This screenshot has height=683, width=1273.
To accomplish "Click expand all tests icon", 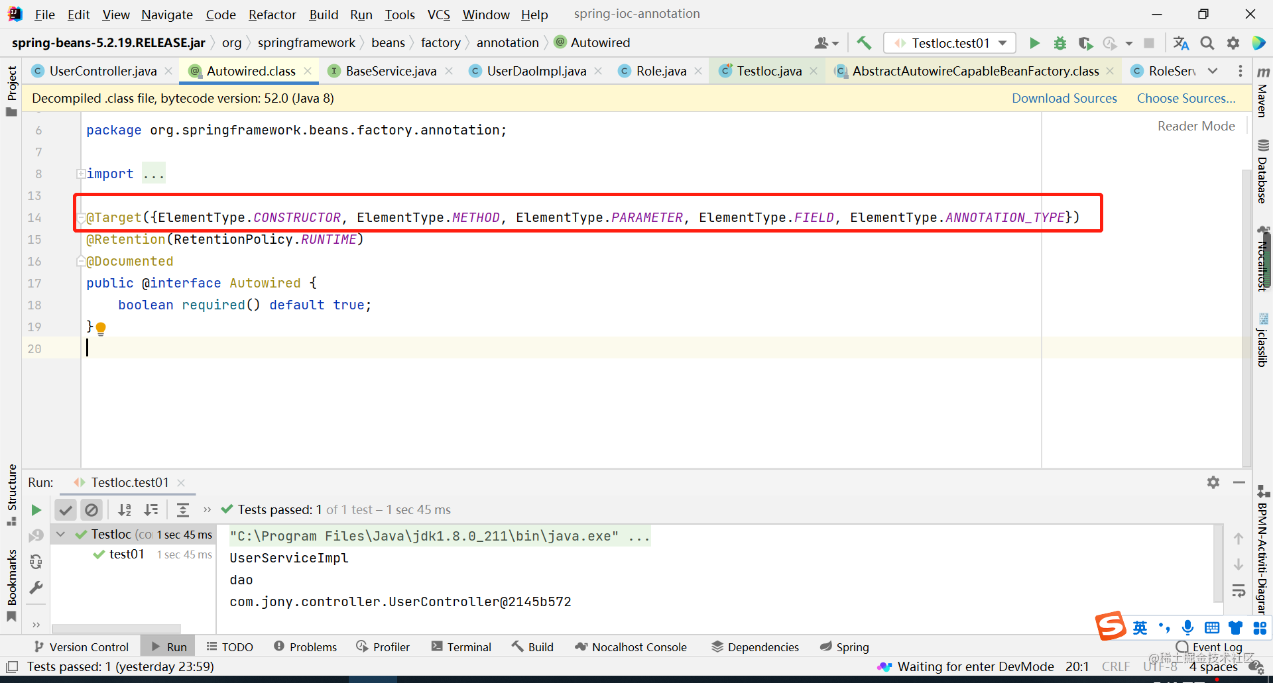I will [183, 509].
